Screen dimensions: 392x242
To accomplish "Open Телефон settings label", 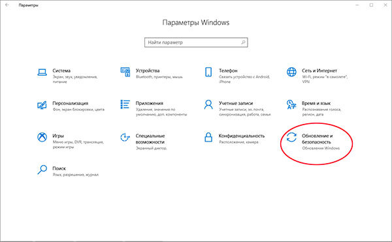I will [228, 70].
